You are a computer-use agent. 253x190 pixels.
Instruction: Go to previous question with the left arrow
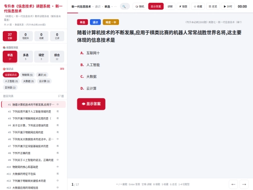coord(233,184)
